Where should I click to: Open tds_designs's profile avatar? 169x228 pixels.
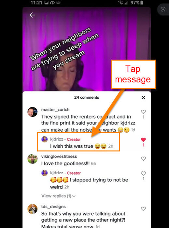coord(33,209)
